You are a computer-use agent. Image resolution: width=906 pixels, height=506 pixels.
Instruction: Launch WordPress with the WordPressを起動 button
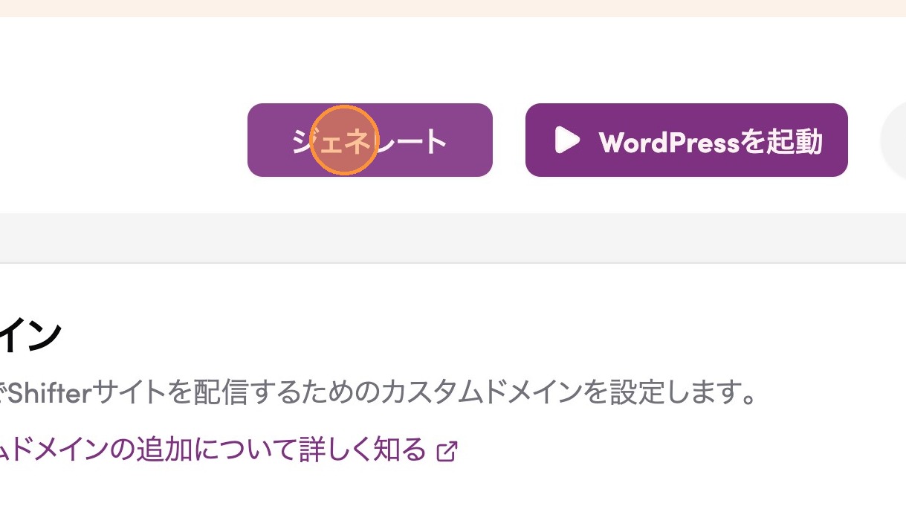tap(686, 140)
